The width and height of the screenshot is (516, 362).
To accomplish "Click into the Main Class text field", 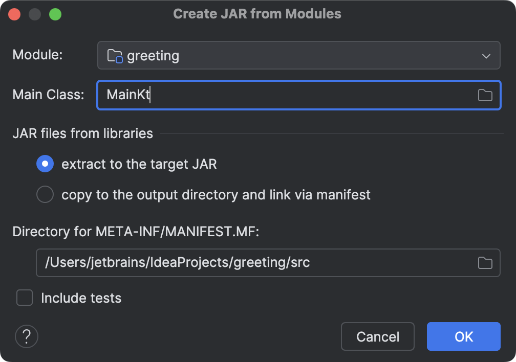I will (x=287, y=95).
